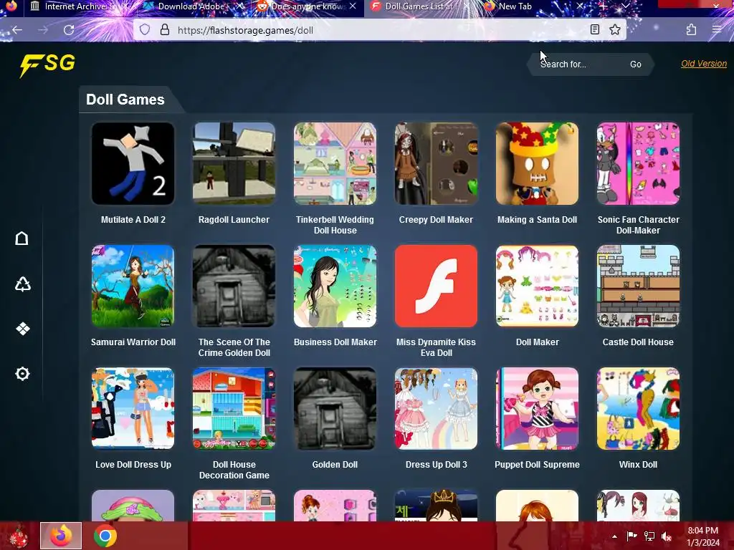Open the Windows Start button on taskbar
This screenshot has height=550, width=734.
[19, 536]
